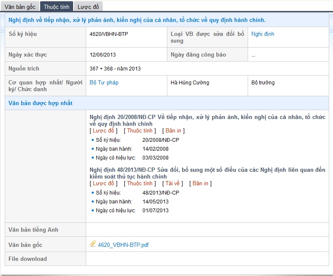Viewport: 333px width, 276px height.
Task: Click the document number 4620/VBHN-BTP
Action: tap(109, 34)
